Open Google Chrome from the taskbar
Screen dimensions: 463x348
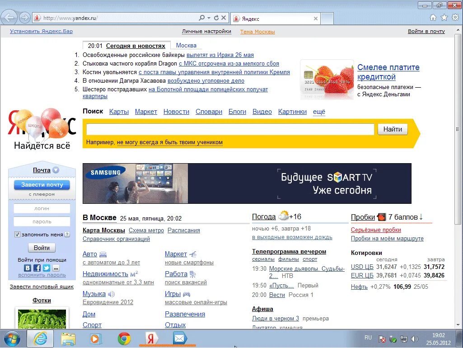click(x=124, y=339)
